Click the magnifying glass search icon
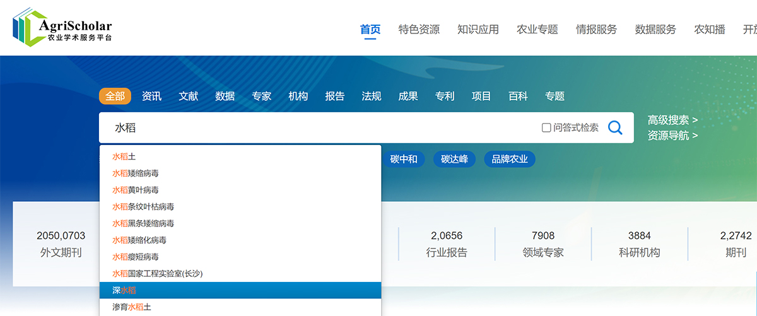The width and height of the screenshot is (757, 316). click(615, 128)
